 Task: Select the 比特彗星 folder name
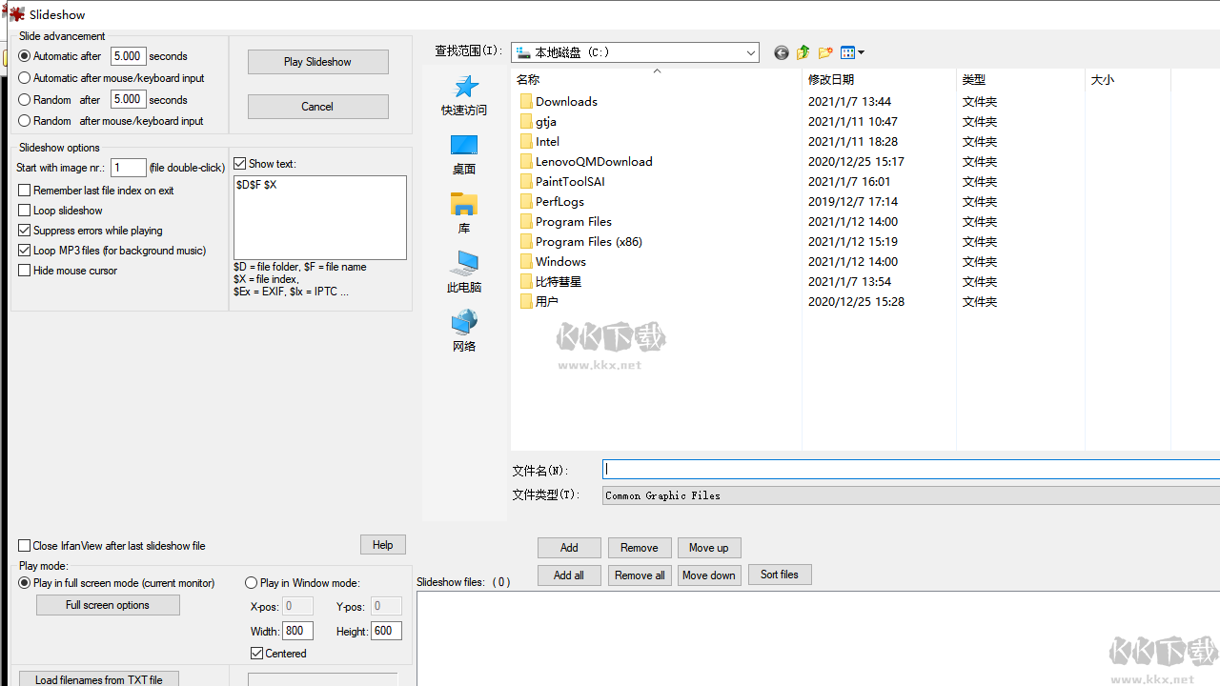[x=559, y=282]
